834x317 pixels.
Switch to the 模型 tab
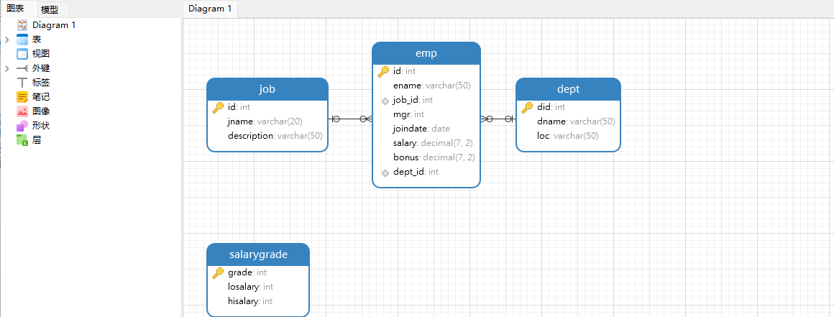(x=50, y=9)
